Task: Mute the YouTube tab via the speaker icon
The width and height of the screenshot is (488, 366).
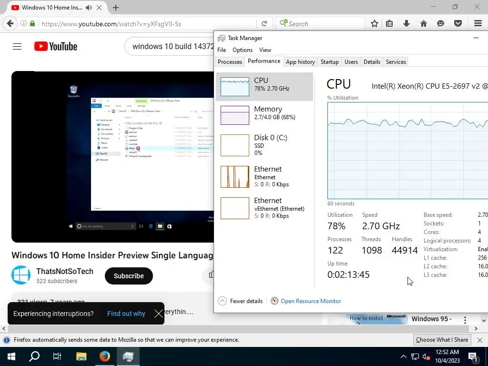Action: [89, 8]
